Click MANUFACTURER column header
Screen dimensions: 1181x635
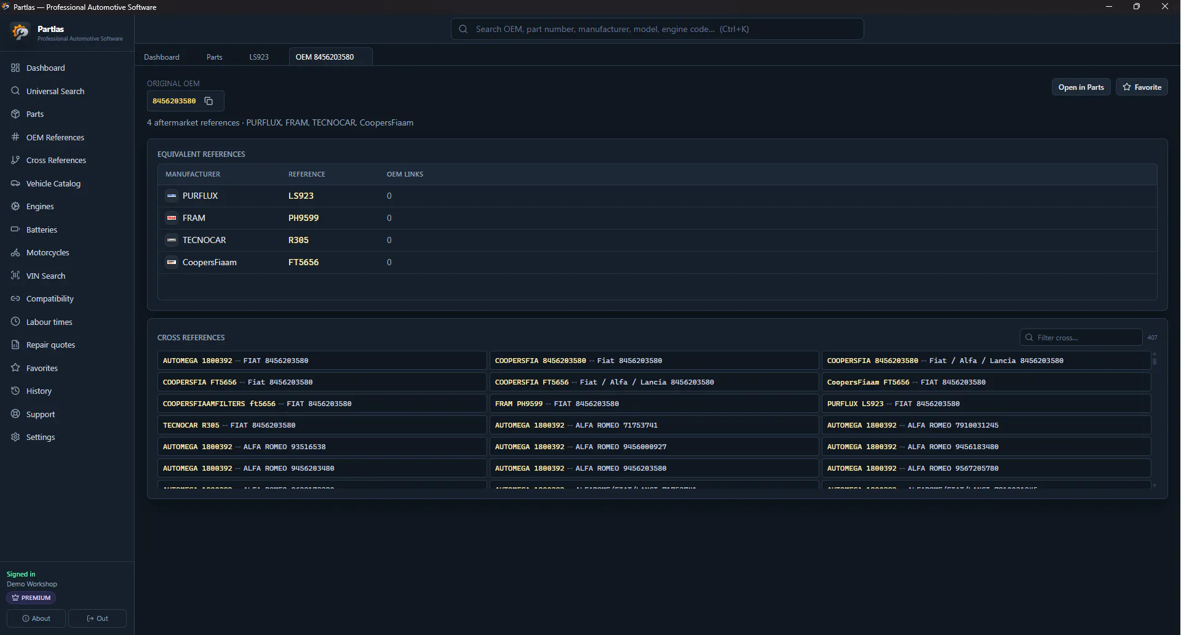point(193,174)
